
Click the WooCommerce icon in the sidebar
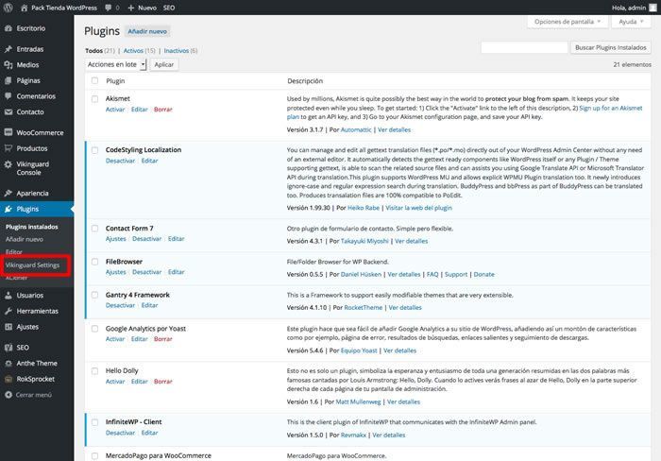[x=8, y=132]
